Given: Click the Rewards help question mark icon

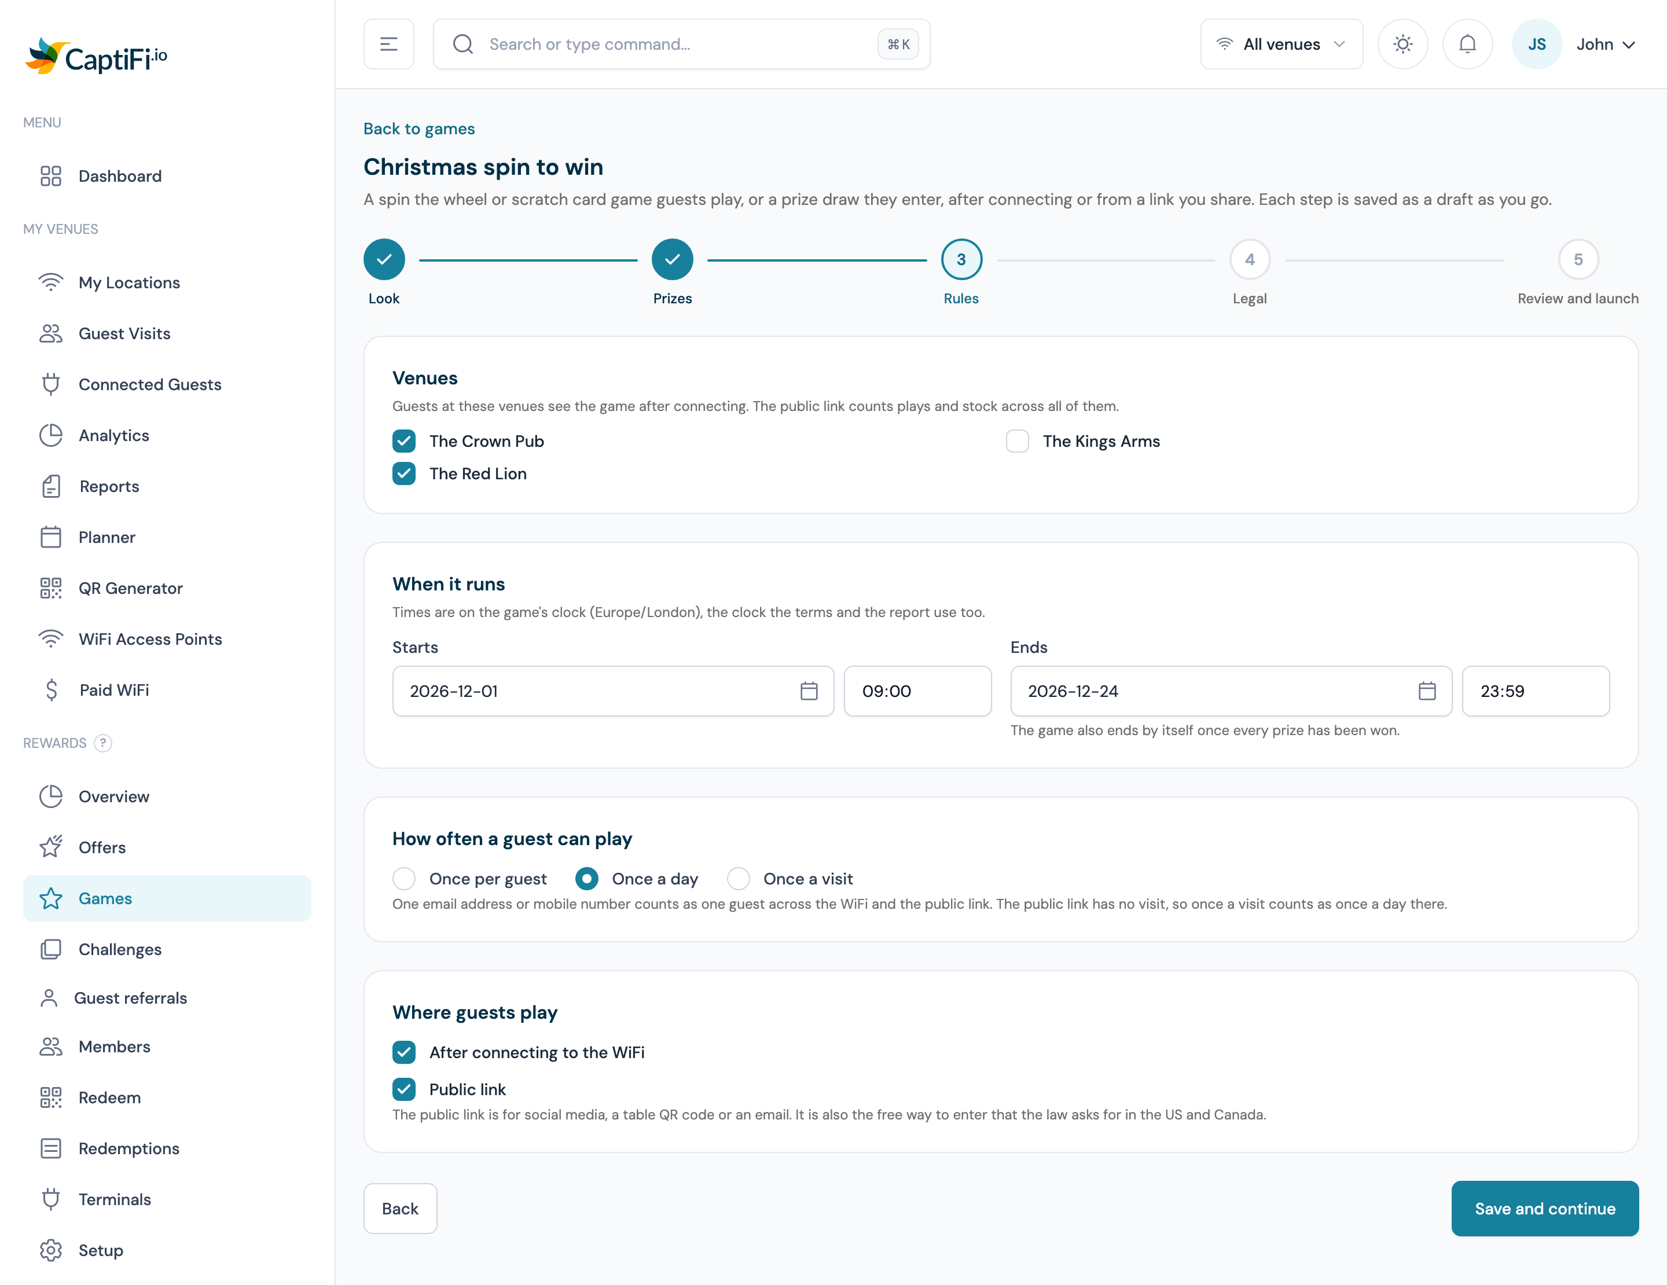Looking at the screenshot, I should [x=103, y=743].
